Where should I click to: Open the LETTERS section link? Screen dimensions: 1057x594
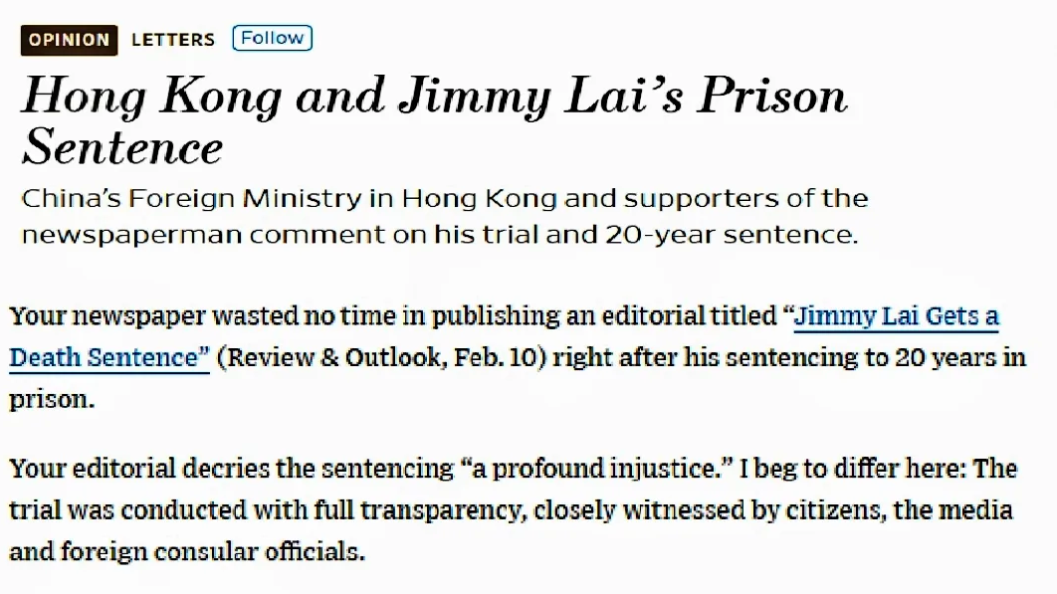(173, 40)
